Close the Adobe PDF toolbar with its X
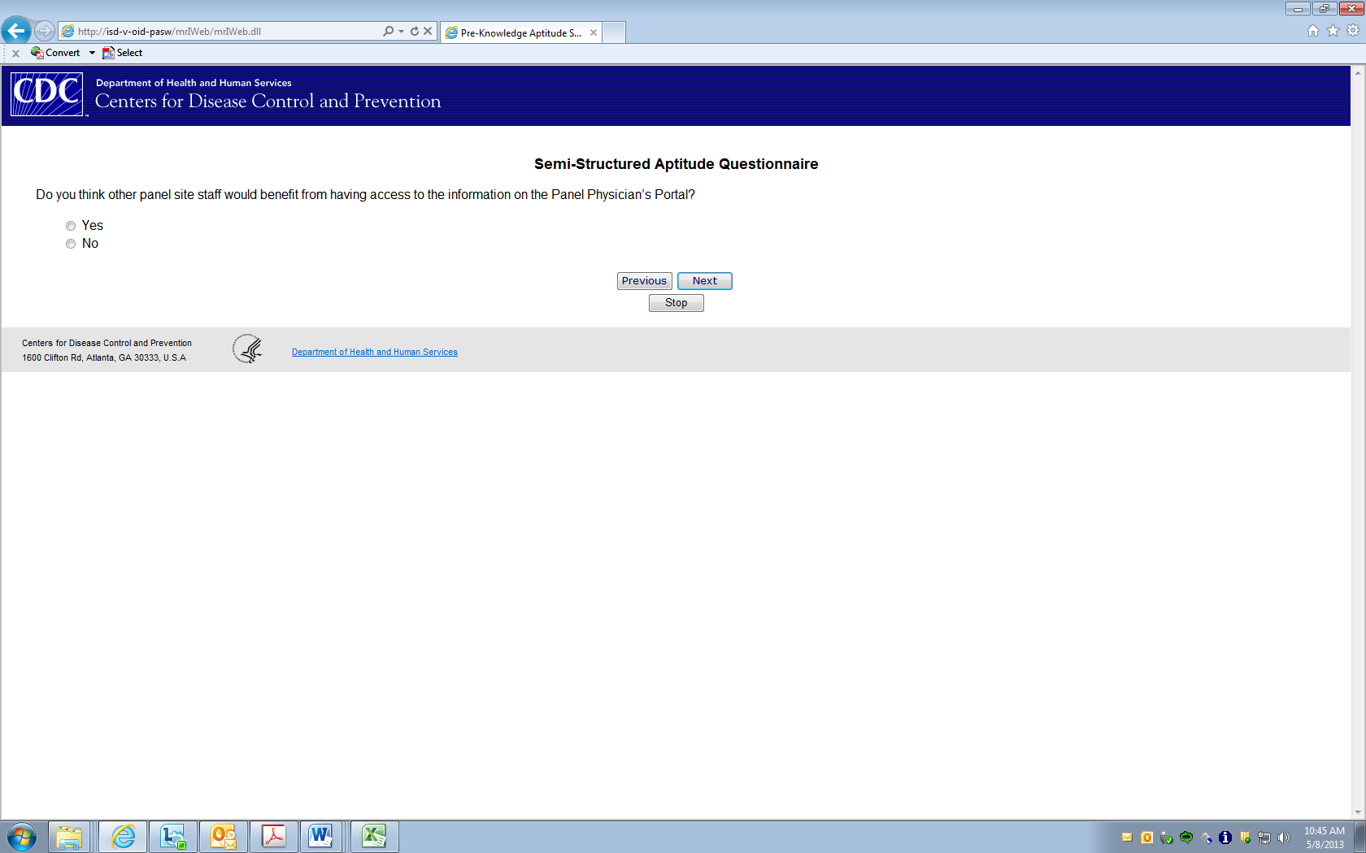Image resolution: width=1366 pixels, height=853 pixels. click(15, 53)
